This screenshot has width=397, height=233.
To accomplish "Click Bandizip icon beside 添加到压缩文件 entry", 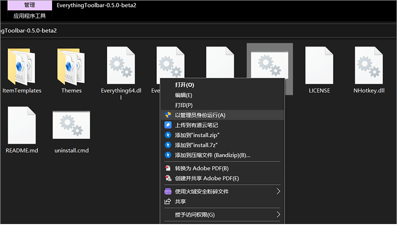I will click(168, 155).
